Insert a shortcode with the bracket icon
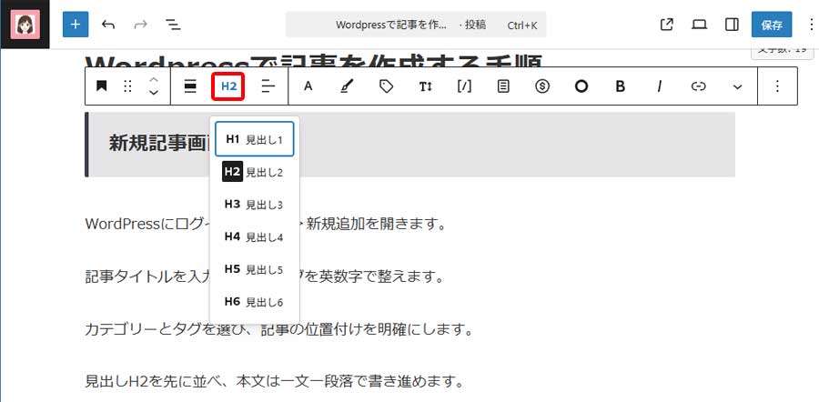Viewport: 819px width, 402px height. point(464,86)
